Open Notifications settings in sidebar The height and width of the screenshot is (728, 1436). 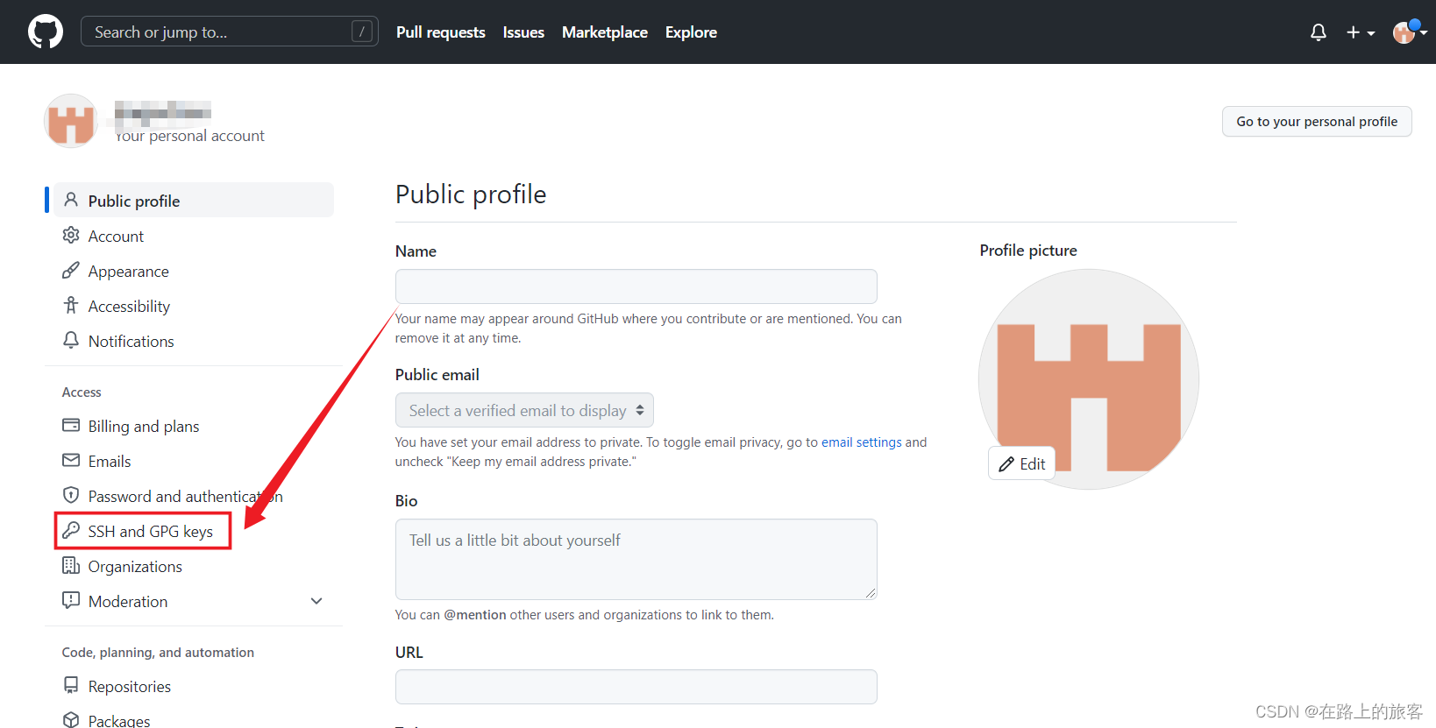tap(132, 342)
